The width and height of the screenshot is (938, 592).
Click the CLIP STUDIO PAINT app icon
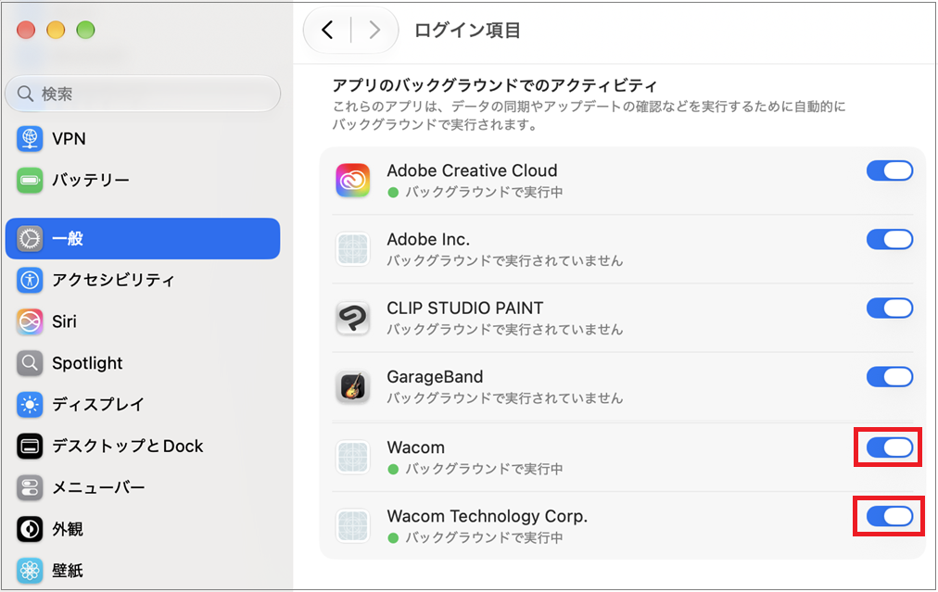(352, 318)
